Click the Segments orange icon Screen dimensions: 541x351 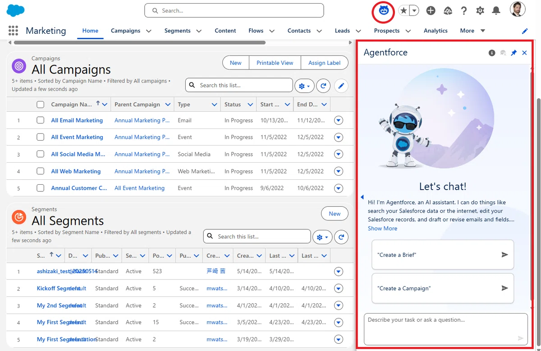[x=19, y=217]
